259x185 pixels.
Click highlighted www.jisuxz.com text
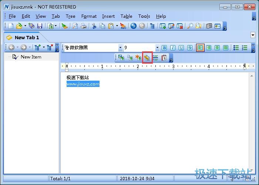pos(83,84)
